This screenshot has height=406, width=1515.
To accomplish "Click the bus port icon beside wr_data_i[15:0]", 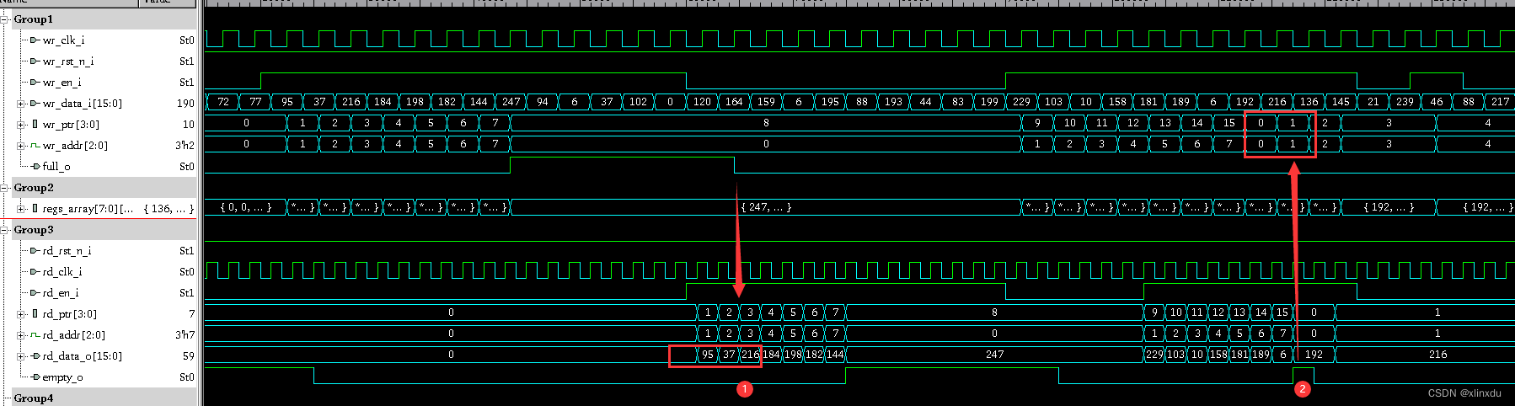I will click(x=35, y=103).
